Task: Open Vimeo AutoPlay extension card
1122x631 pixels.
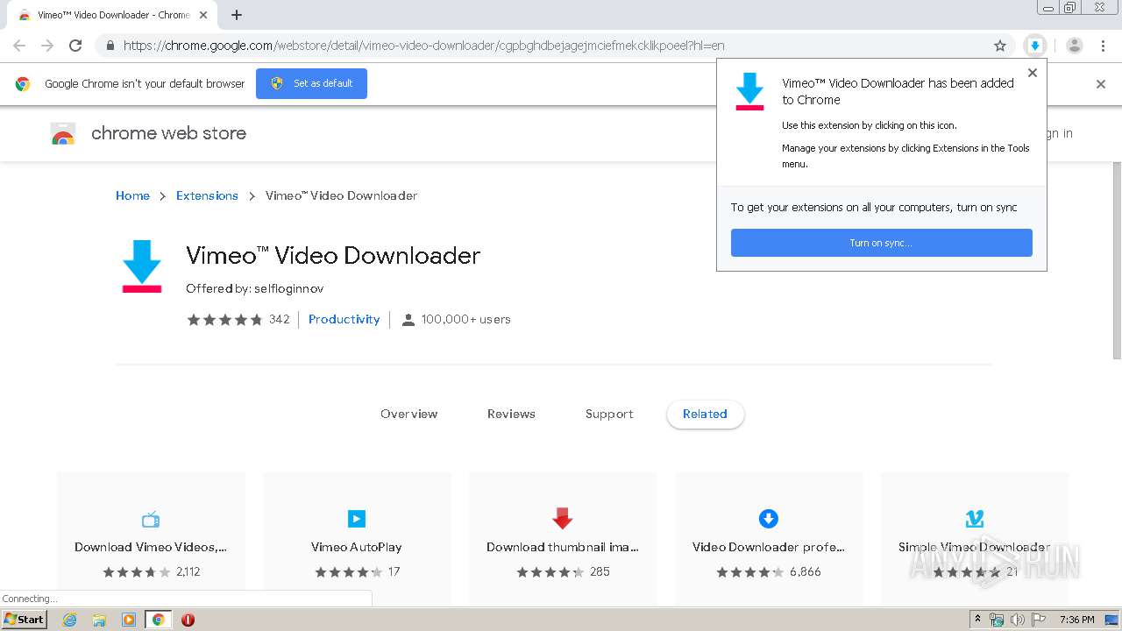Action: coord(357,538)
